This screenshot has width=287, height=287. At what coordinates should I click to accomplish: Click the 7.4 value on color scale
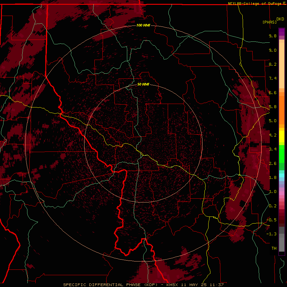coord(273,78)
